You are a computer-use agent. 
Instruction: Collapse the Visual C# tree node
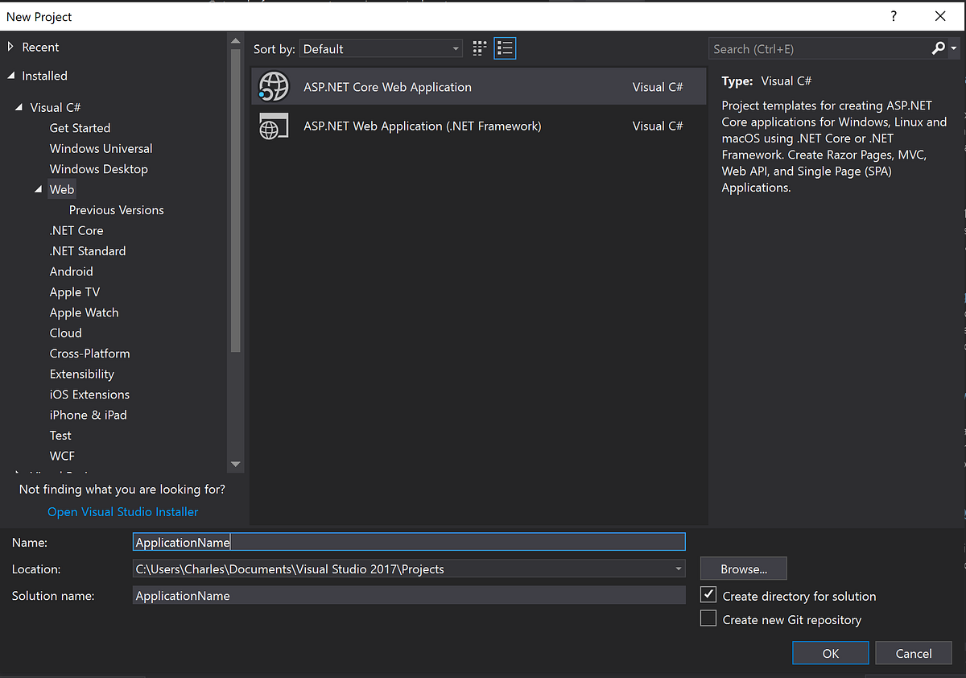pos(21,106)
